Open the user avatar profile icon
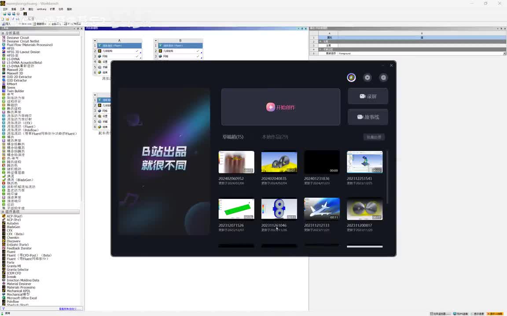The height and width of the screenshot is (316, 507). (352, 77)
